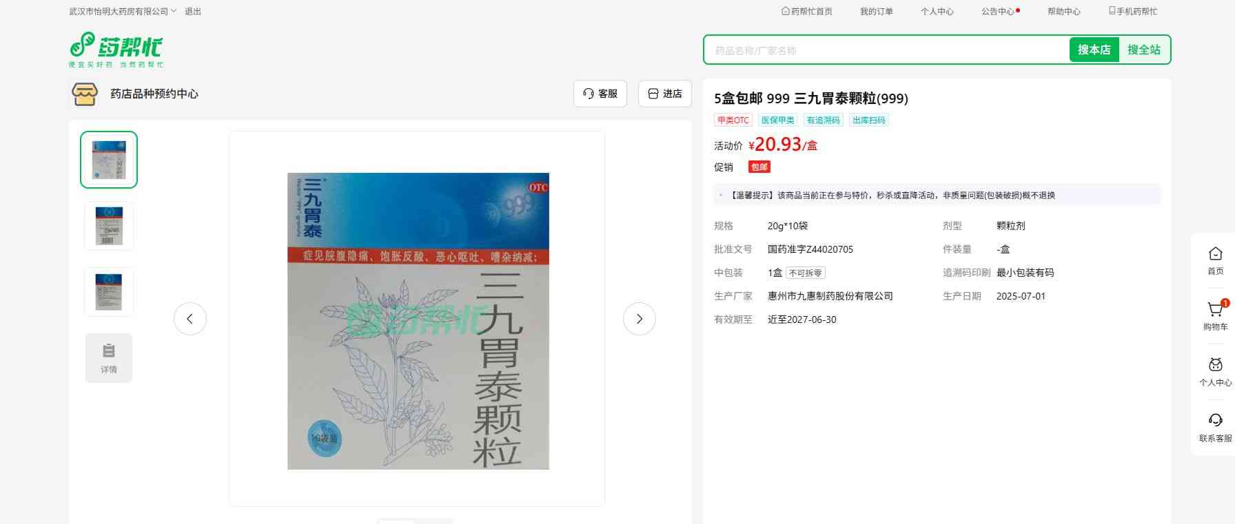Click the 搜全站 search button
Screen dimensions: 1235x524
click(x=1143, y=50)
